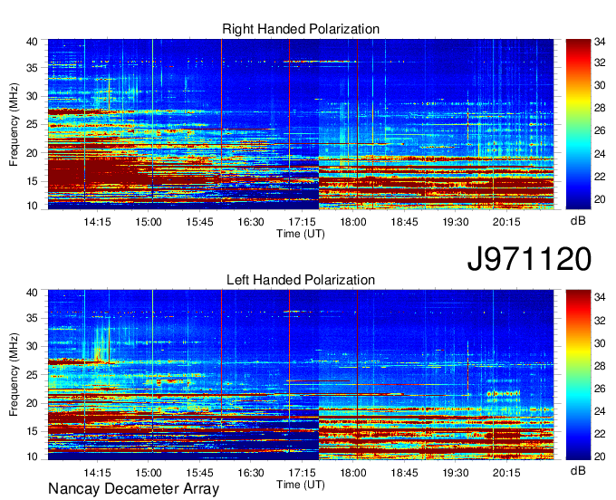616x500 pixels.
Task: Click the "15:45" tick on Right Handed plot
Action: [199, 222]
